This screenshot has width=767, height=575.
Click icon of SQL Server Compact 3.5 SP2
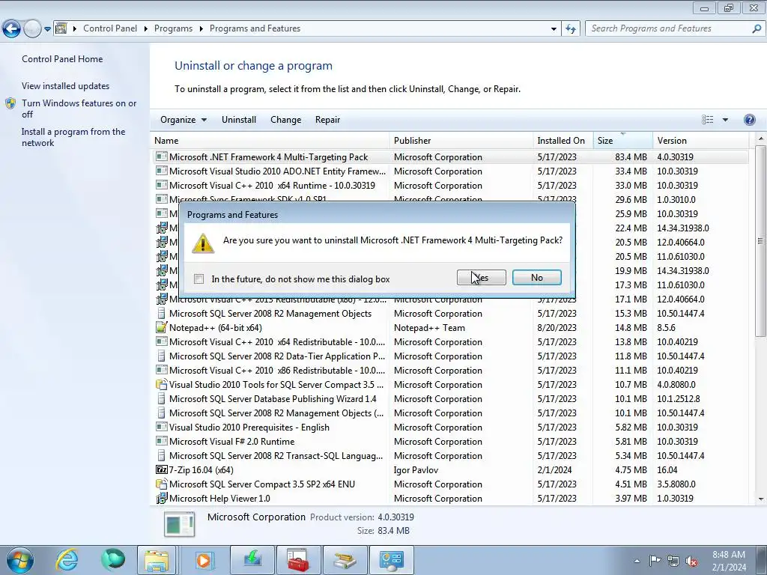[x=162, y=484]
